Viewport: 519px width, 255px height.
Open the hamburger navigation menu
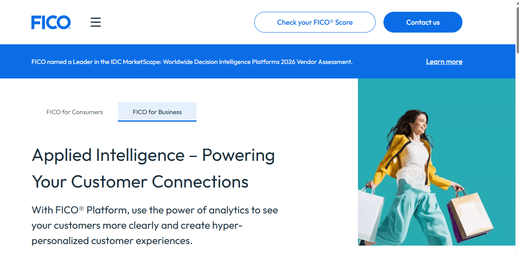[x=95, y=22]
